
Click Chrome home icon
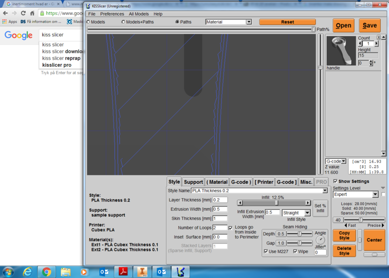point(32,13)
